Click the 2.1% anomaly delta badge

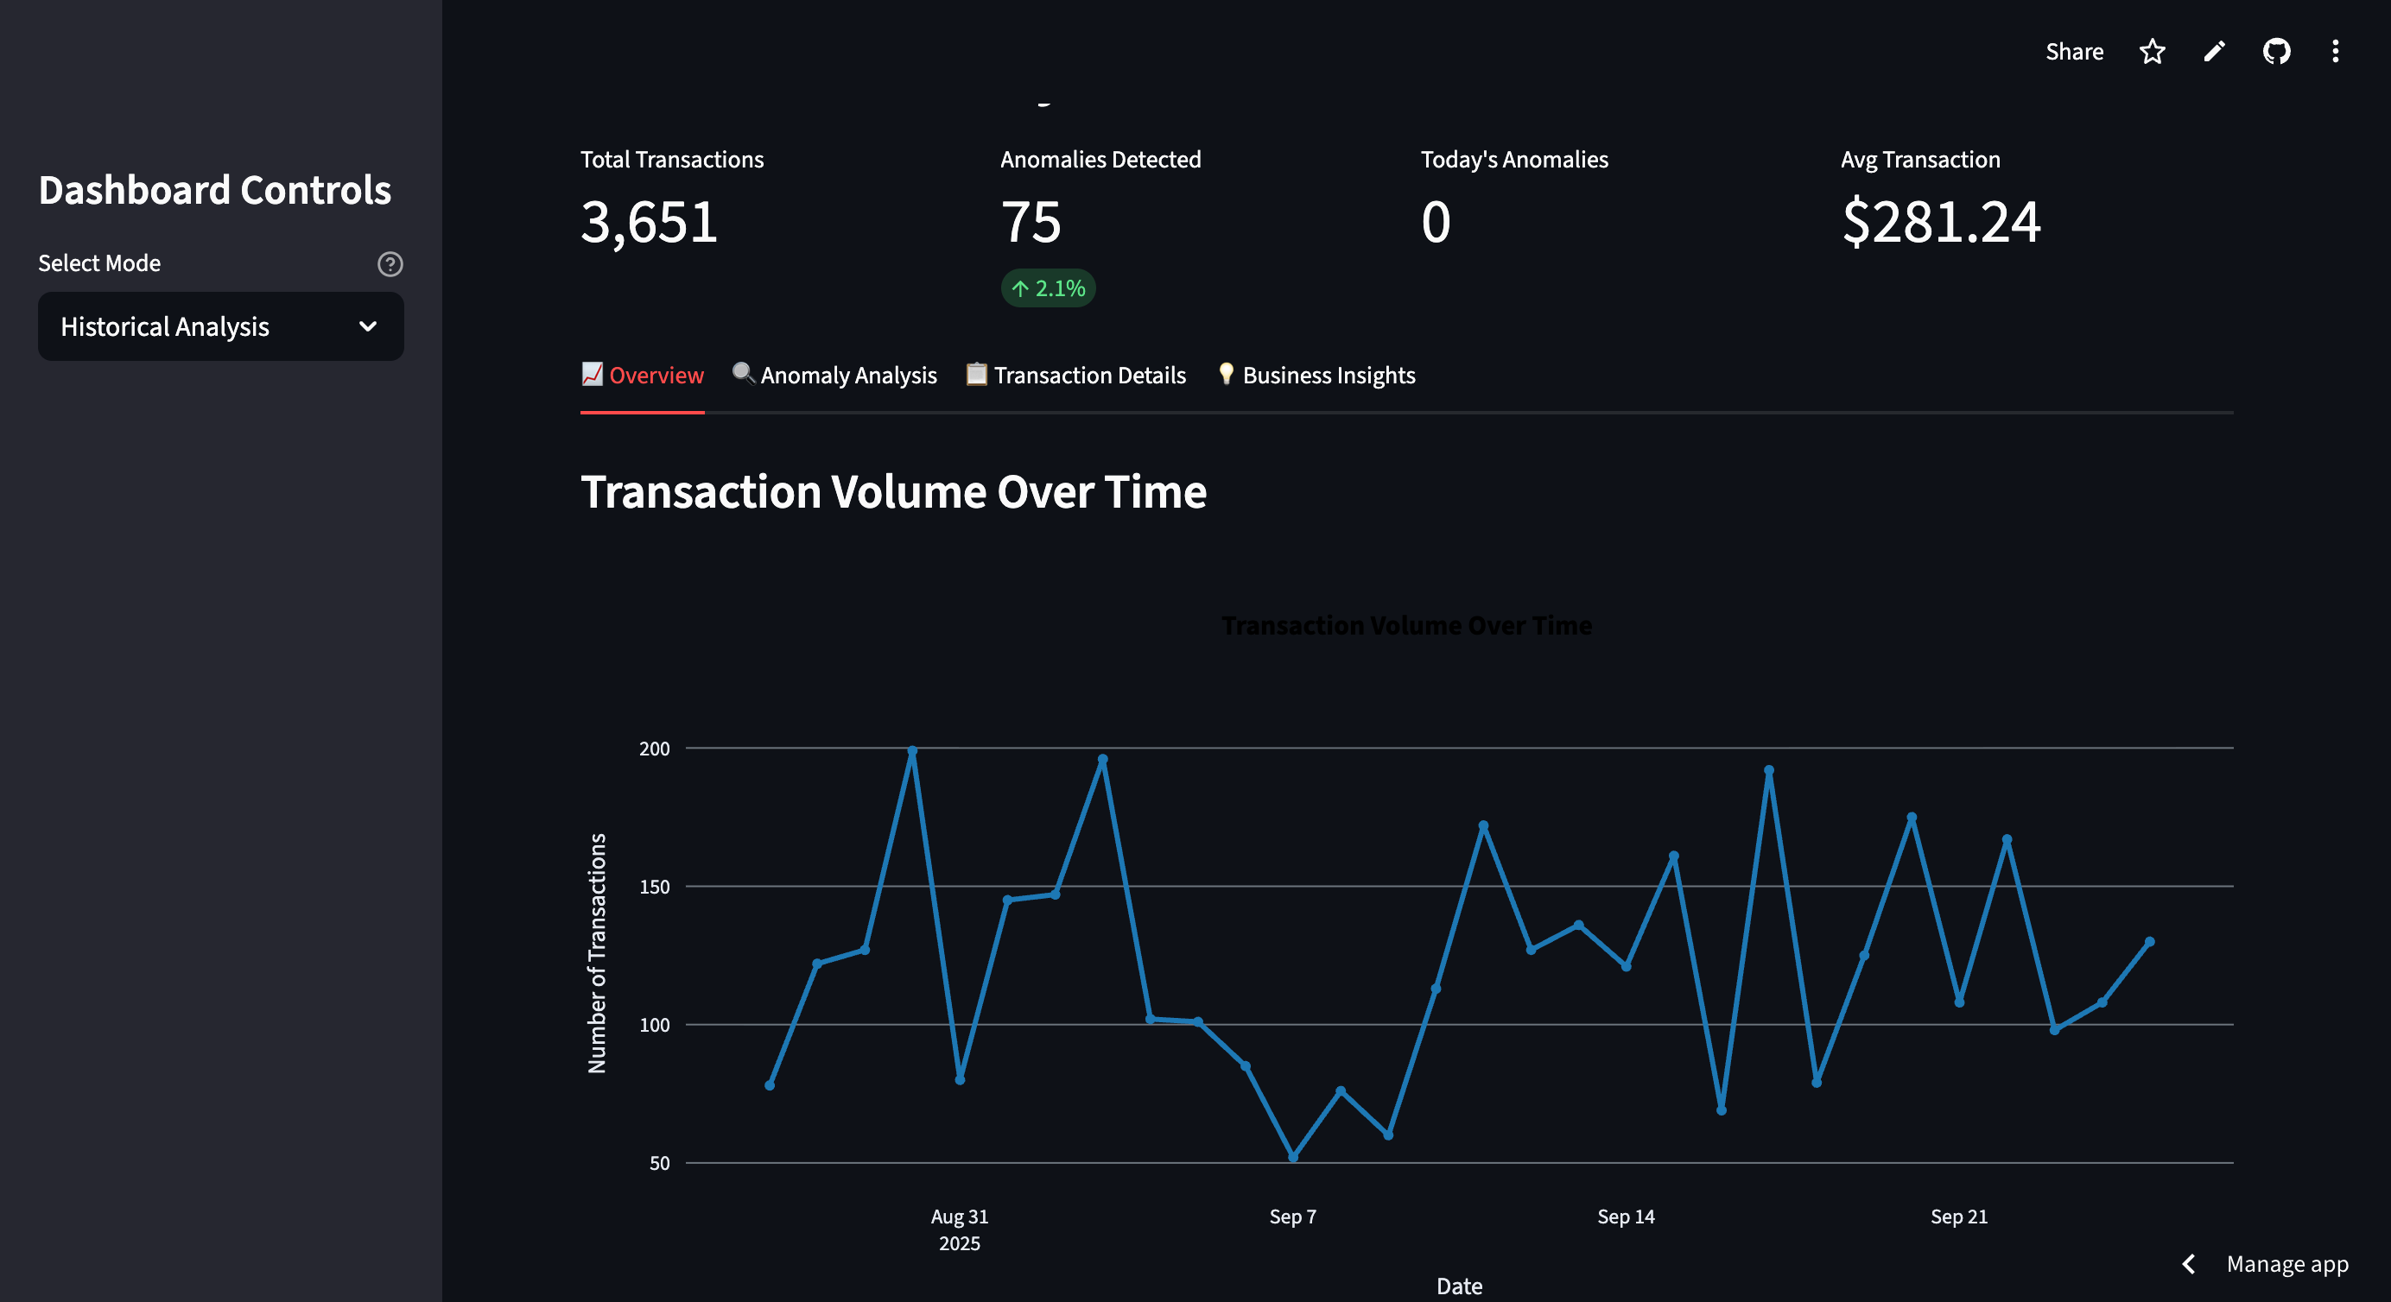[x=1048, y=288]
